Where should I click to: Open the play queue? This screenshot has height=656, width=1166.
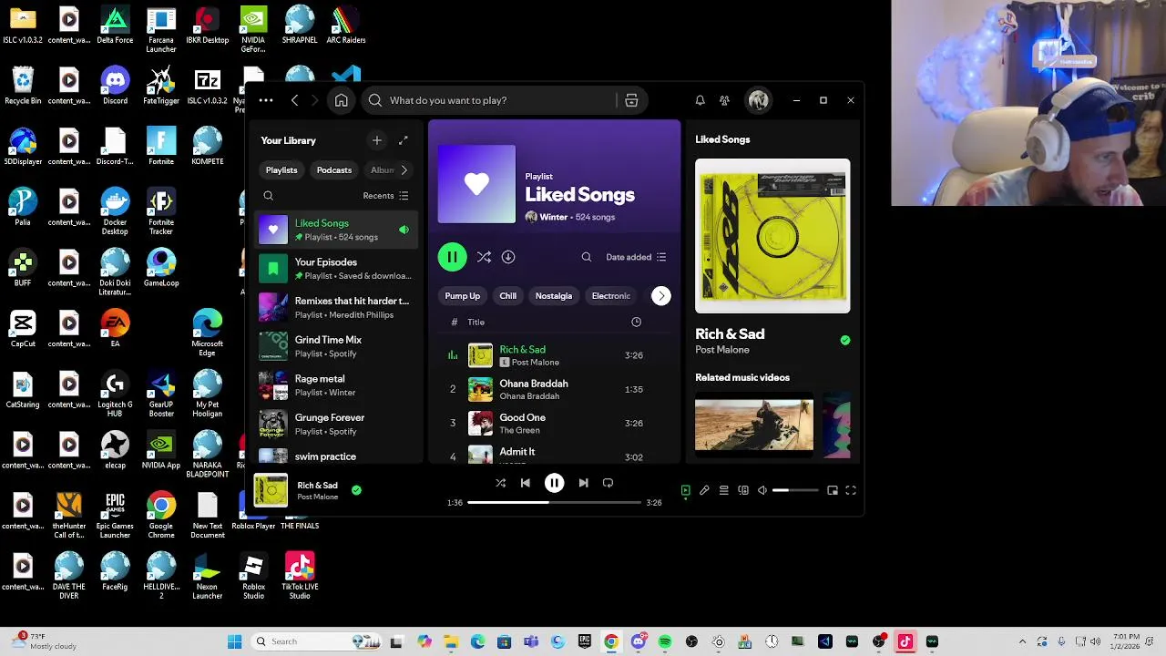point(723,490)
